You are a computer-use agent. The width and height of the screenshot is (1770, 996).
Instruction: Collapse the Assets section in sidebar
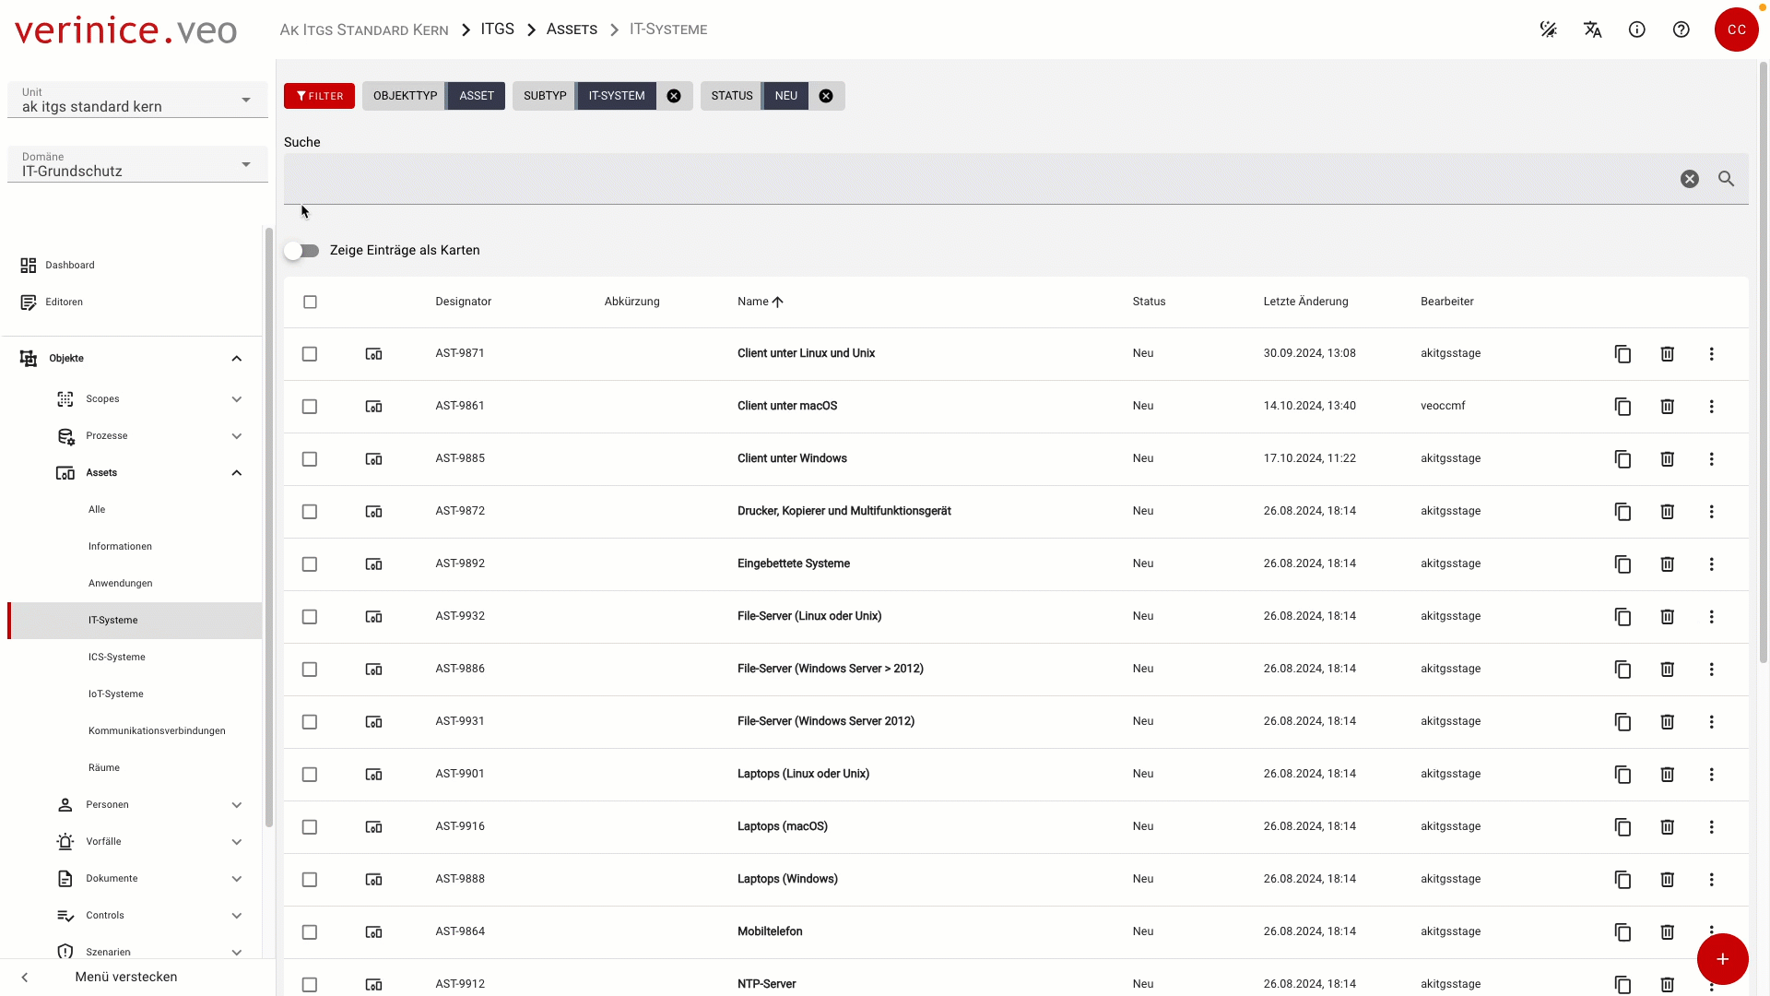point(237,473)
